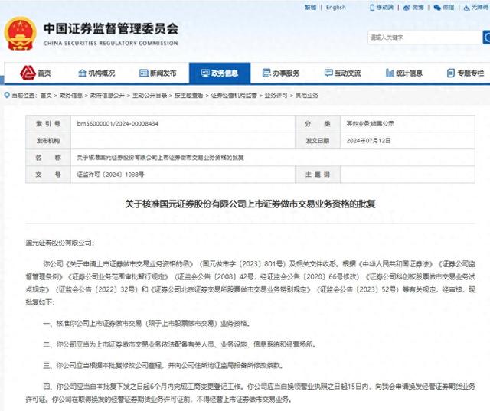
Task: Go to 主动公开目录 in the breadcrumb
Action: [x=150, y=95]
